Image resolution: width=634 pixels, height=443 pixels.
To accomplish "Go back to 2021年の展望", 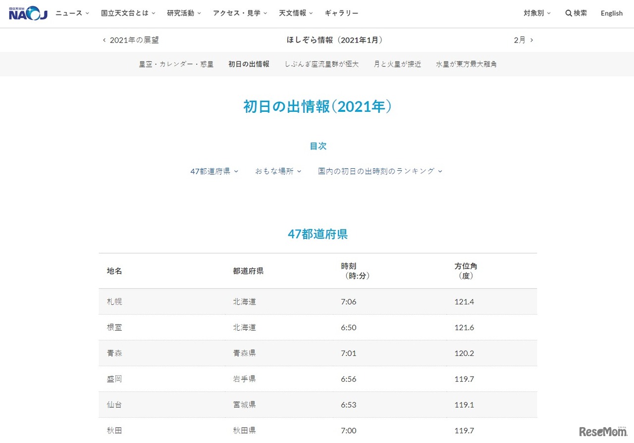I will click(131, 40).
